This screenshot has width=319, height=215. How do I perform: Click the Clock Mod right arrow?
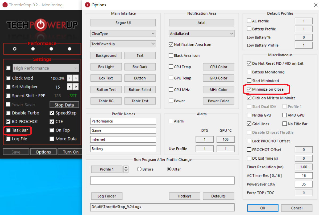point(76,78)
